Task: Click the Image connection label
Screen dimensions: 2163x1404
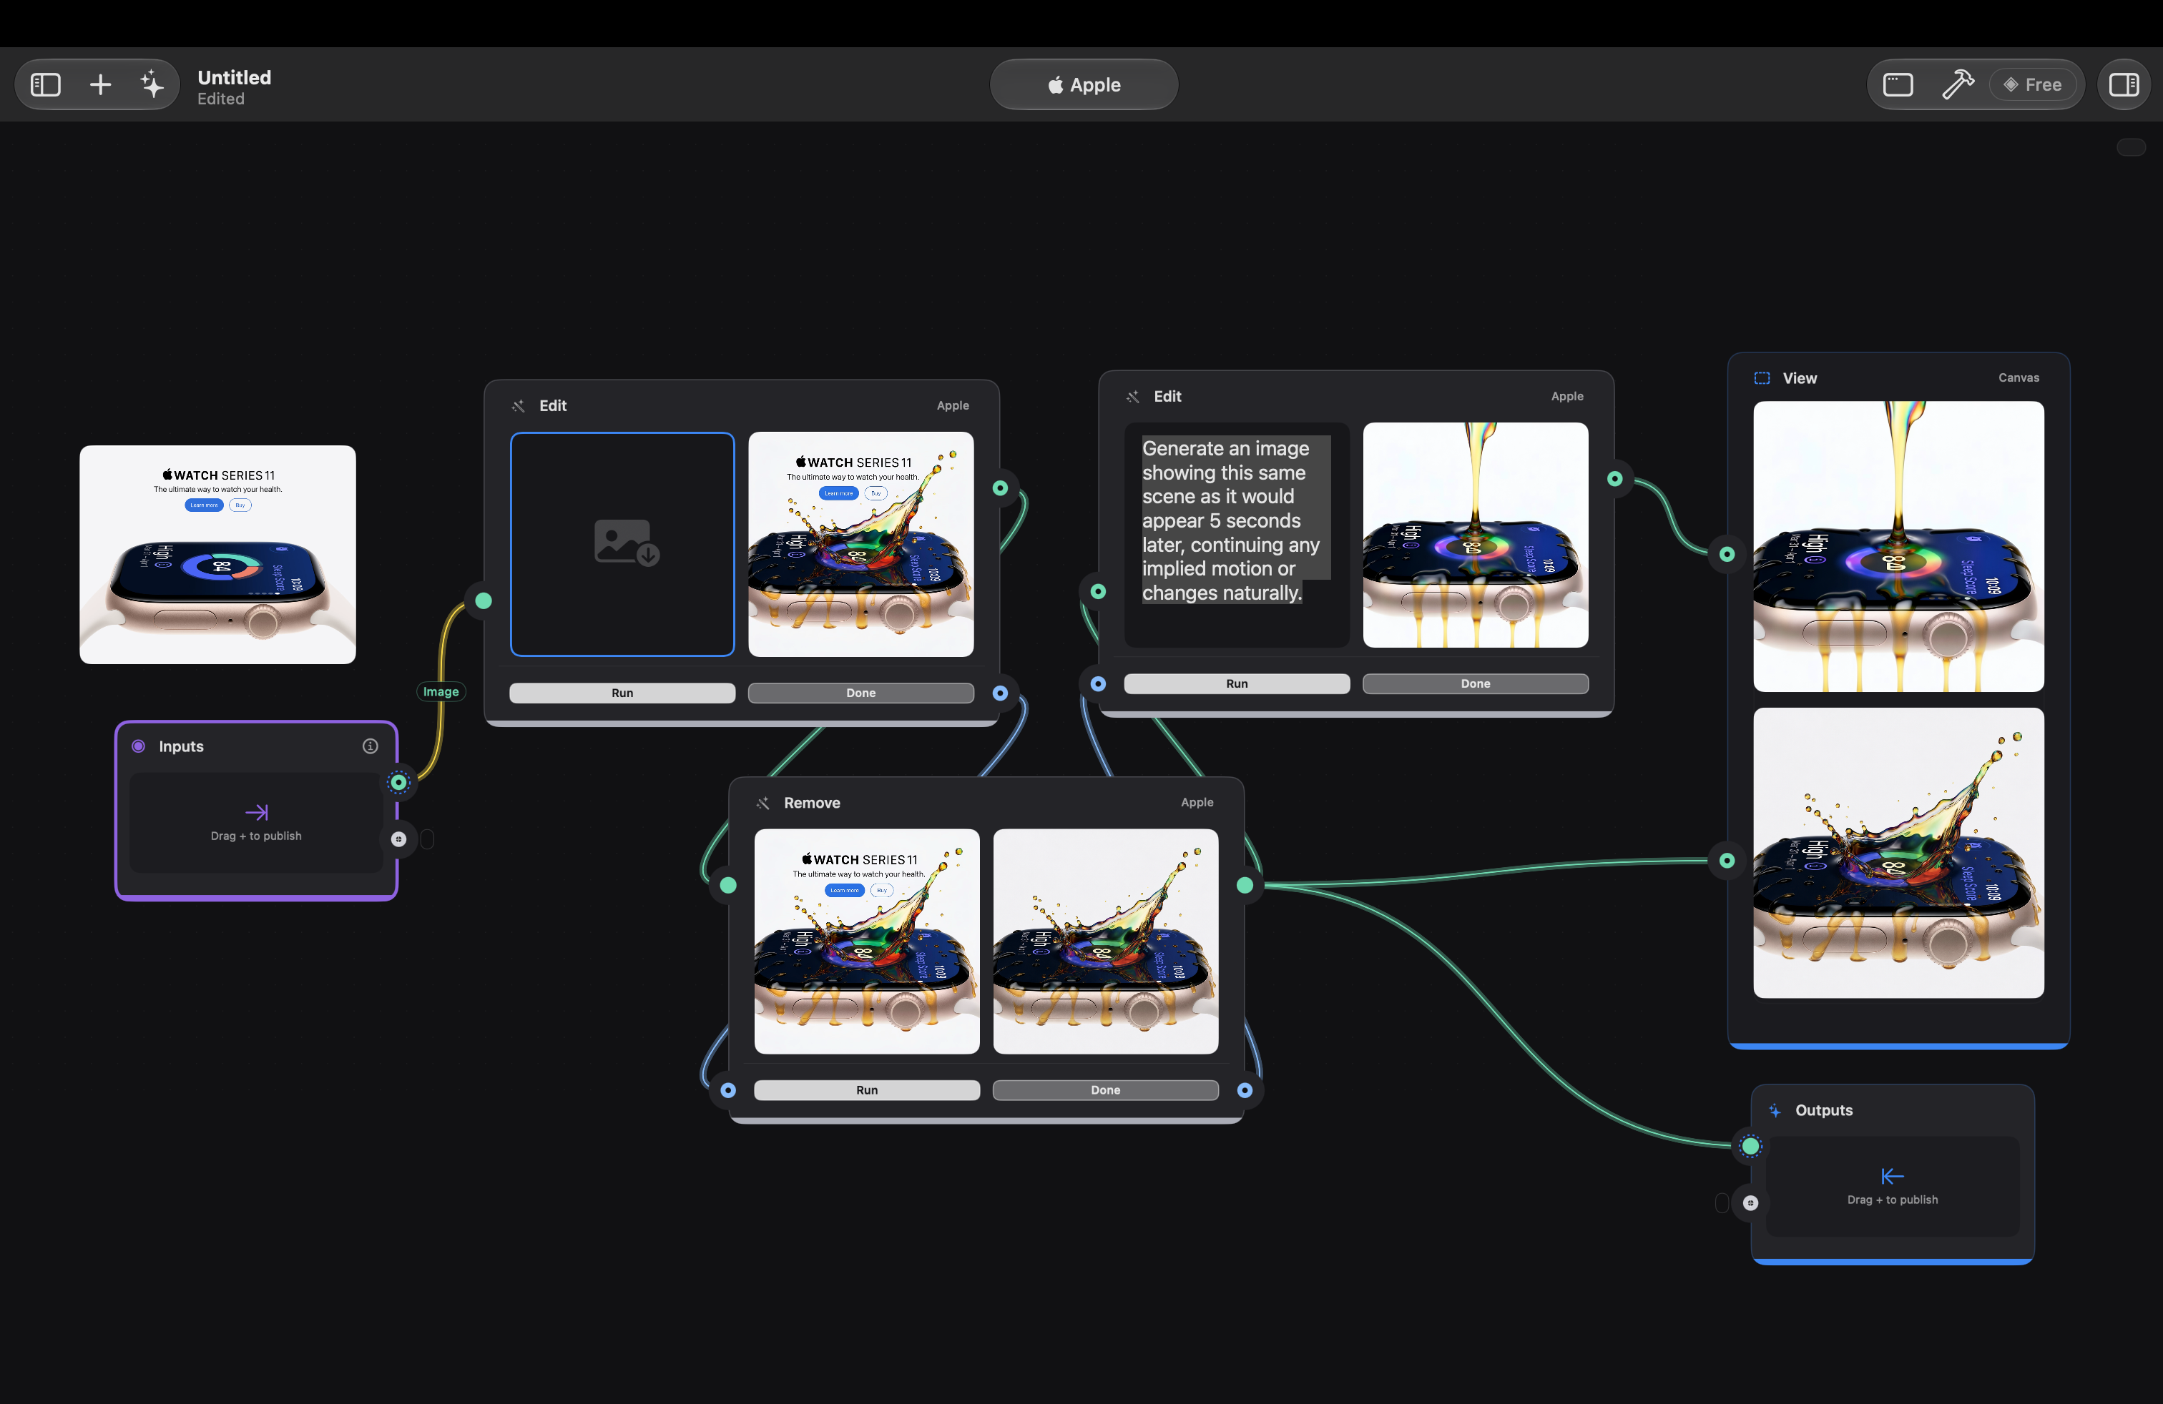Action: pos(441,691)
